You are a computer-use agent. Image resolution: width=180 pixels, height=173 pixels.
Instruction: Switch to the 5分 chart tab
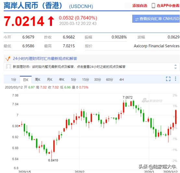(x=73, y=79)
